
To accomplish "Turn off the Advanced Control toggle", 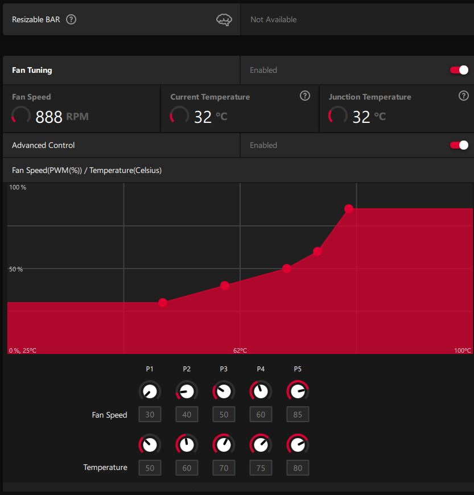I will click(459, 145).
